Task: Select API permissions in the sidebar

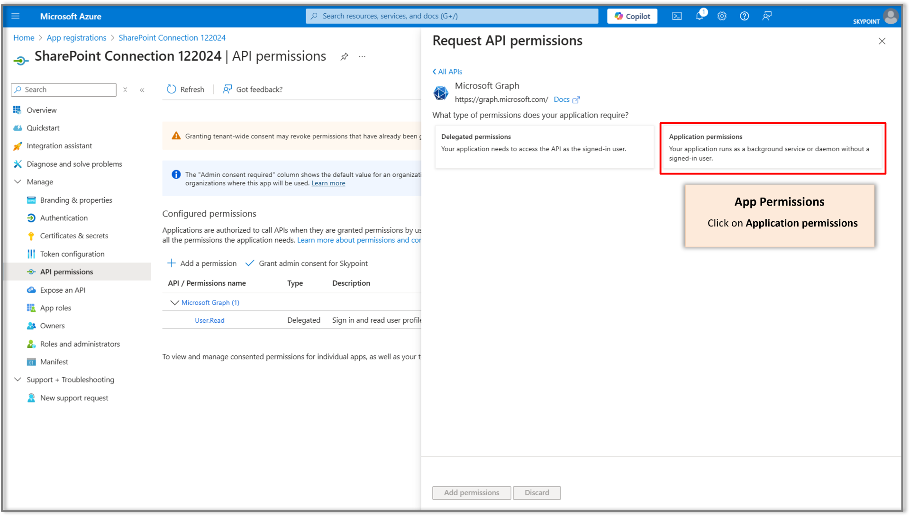Action: (x=66, y=272)
